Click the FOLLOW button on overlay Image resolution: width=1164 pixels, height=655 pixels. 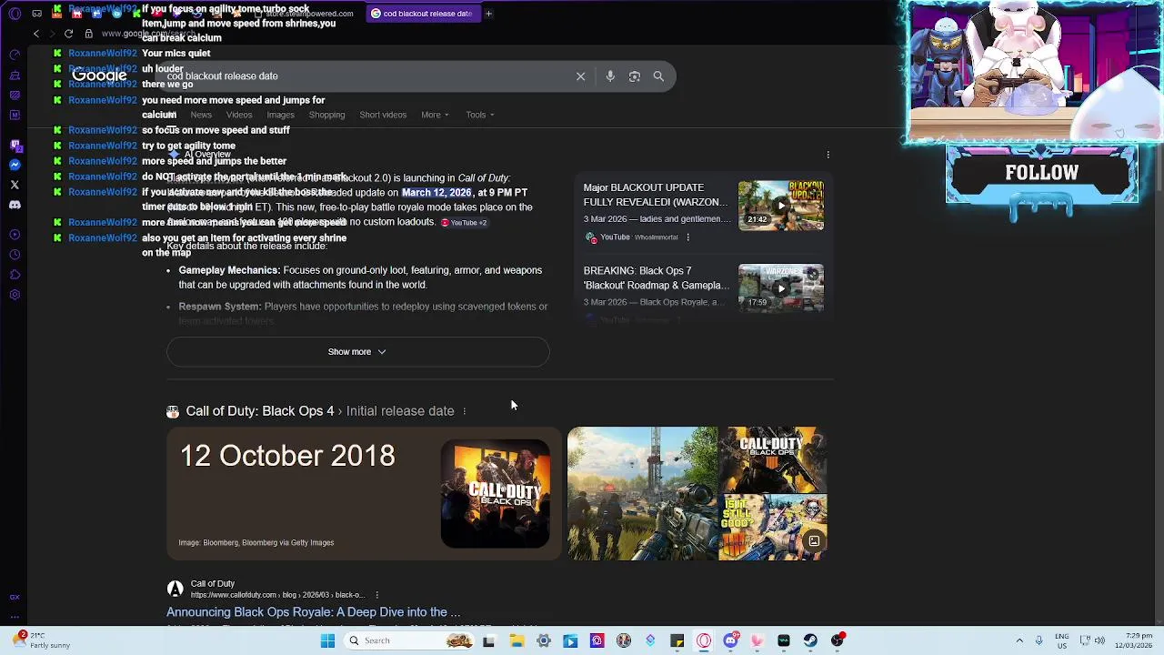[x=1042, y=173]
